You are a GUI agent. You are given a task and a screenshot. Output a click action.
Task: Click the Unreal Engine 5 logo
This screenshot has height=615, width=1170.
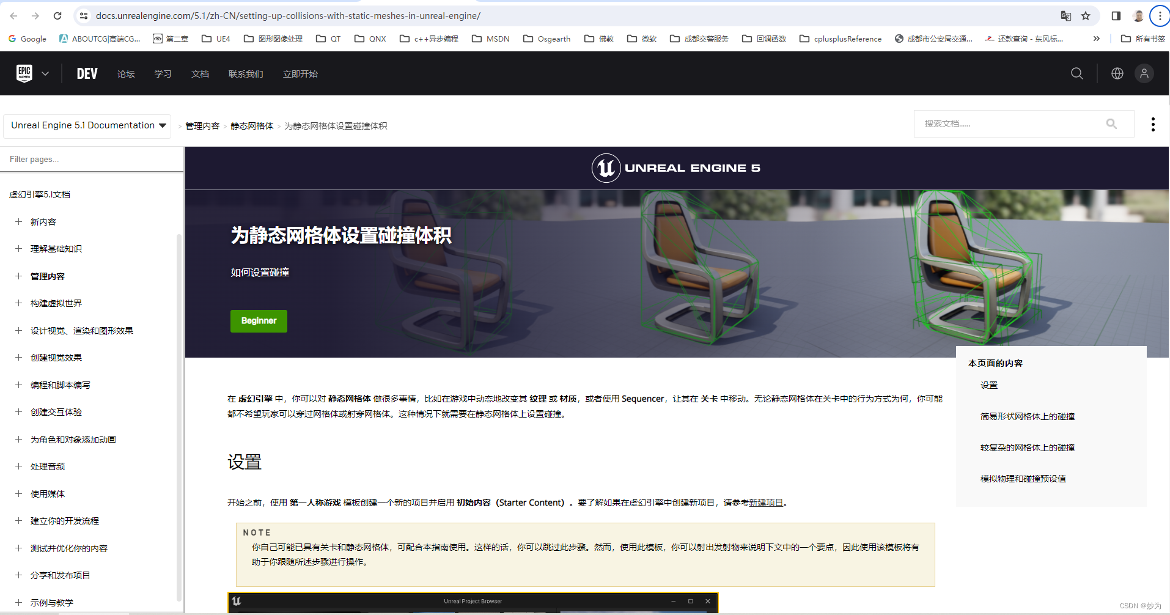pyautogui.click(x=676, y=168)
